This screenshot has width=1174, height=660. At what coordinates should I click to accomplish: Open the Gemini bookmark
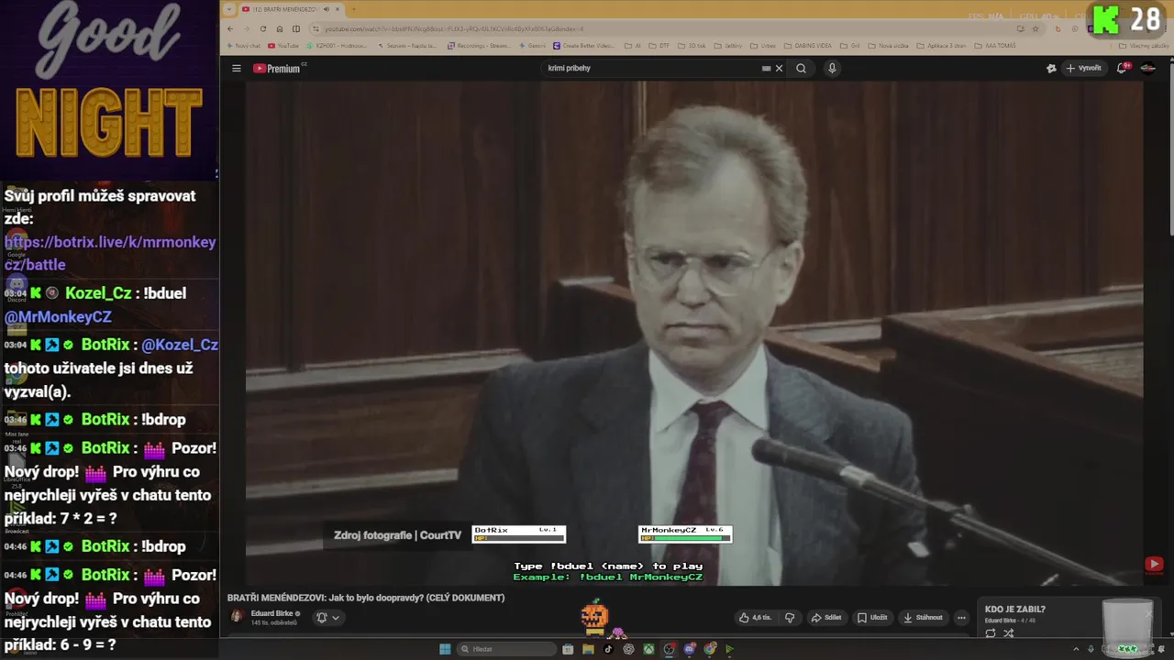click(x=532, y=46)
